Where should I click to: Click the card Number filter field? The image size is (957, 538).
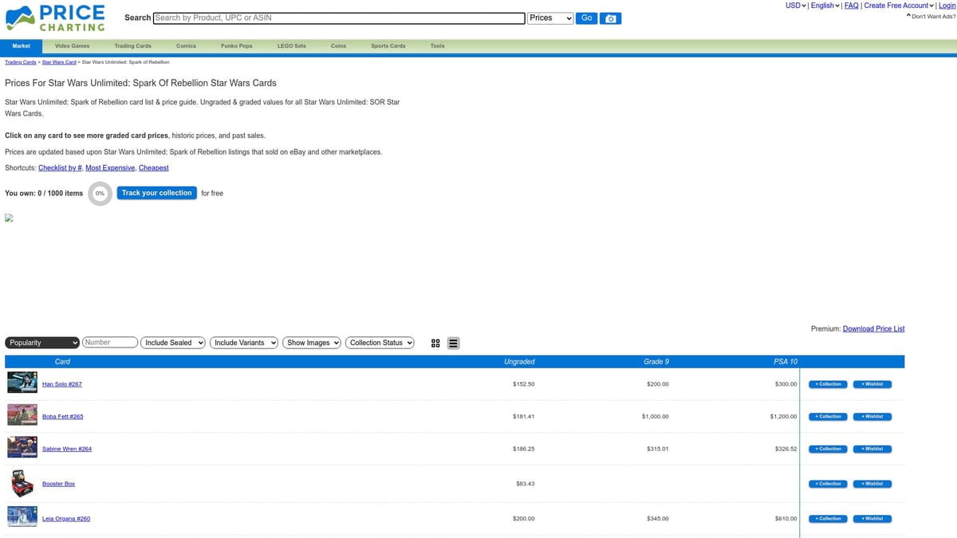(110, 343)
